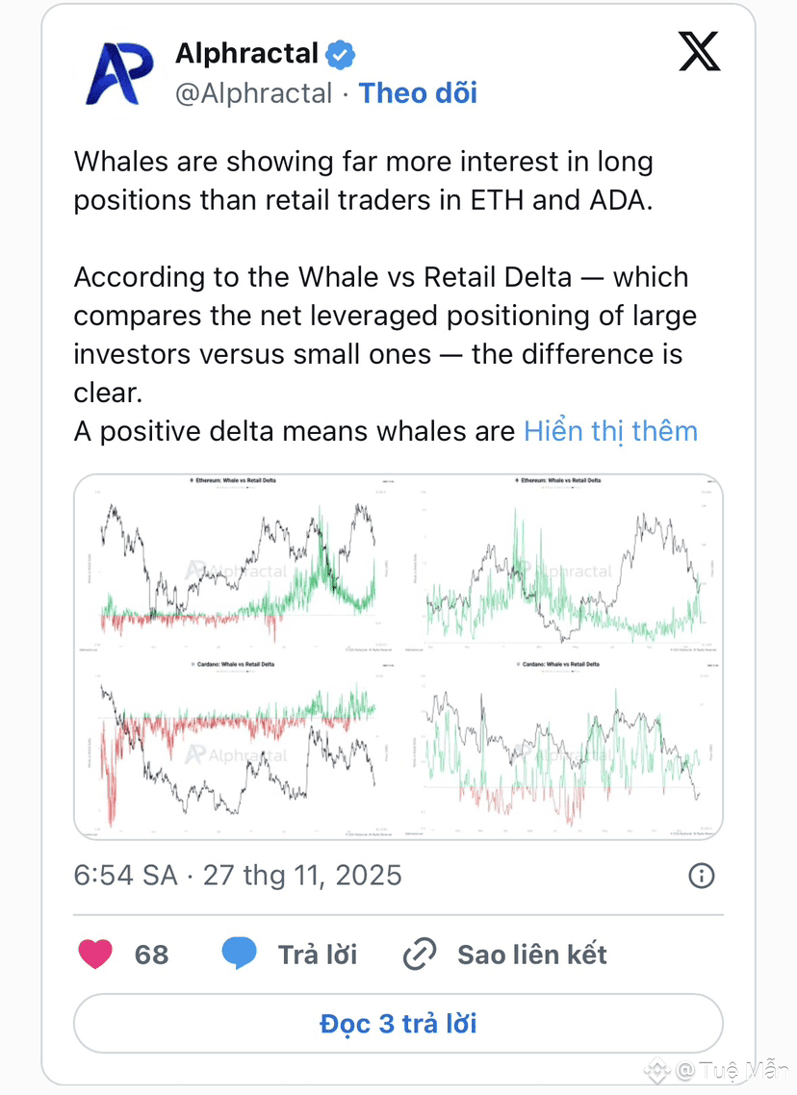Open the @Alphractal handle link
The width and height of the screenshot is (797, 1095).
(253, 93)
